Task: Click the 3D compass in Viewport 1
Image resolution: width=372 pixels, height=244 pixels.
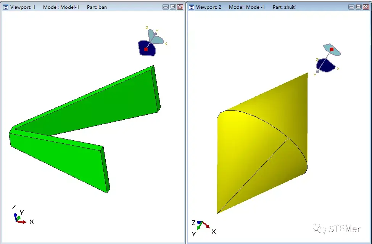Action: pyautogui.click(x=152, y=41)
